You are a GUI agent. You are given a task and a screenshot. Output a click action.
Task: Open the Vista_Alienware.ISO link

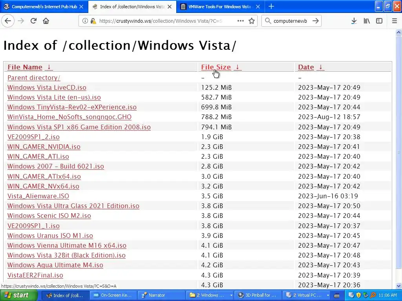(x=38, y=196)
